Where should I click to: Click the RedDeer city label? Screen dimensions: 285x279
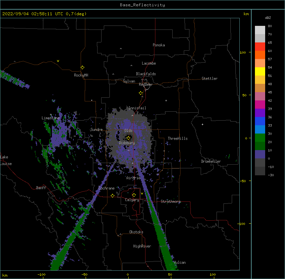[x=145, y=84]
